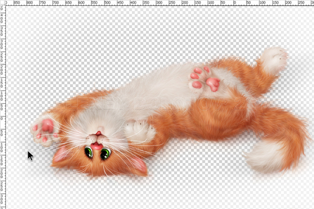The image size is (314, 209).
Task: Click the large pink-padded paw at far left
Action: pyautogui.click(x=45, y=129)
